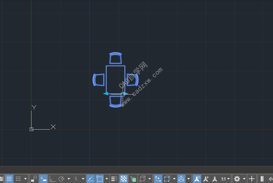Click the drawing units ruler icon
The width and height of the screenshot is (273, 183).
[x=262, y=179]
